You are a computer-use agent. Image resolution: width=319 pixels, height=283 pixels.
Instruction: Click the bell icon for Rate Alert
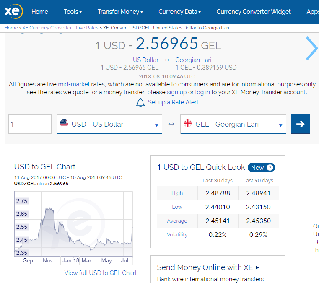tap(140, 103)
